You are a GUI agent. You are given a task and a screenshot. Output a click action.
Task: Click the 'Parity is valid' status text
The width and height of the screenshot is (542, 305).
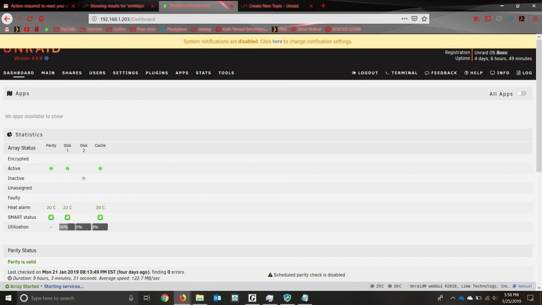22,262
